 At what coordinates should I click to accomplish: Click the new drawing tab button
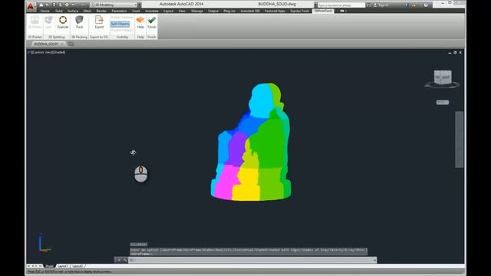point(71,44)
